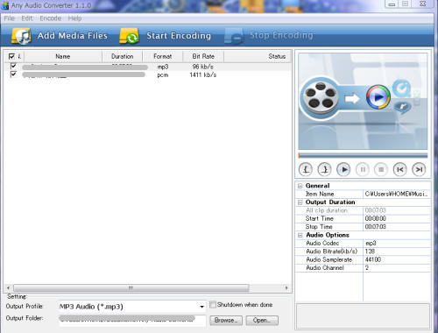Click Start Encoding label
The width and height of the screenshot is (438, 333).
tap(179, 36)
